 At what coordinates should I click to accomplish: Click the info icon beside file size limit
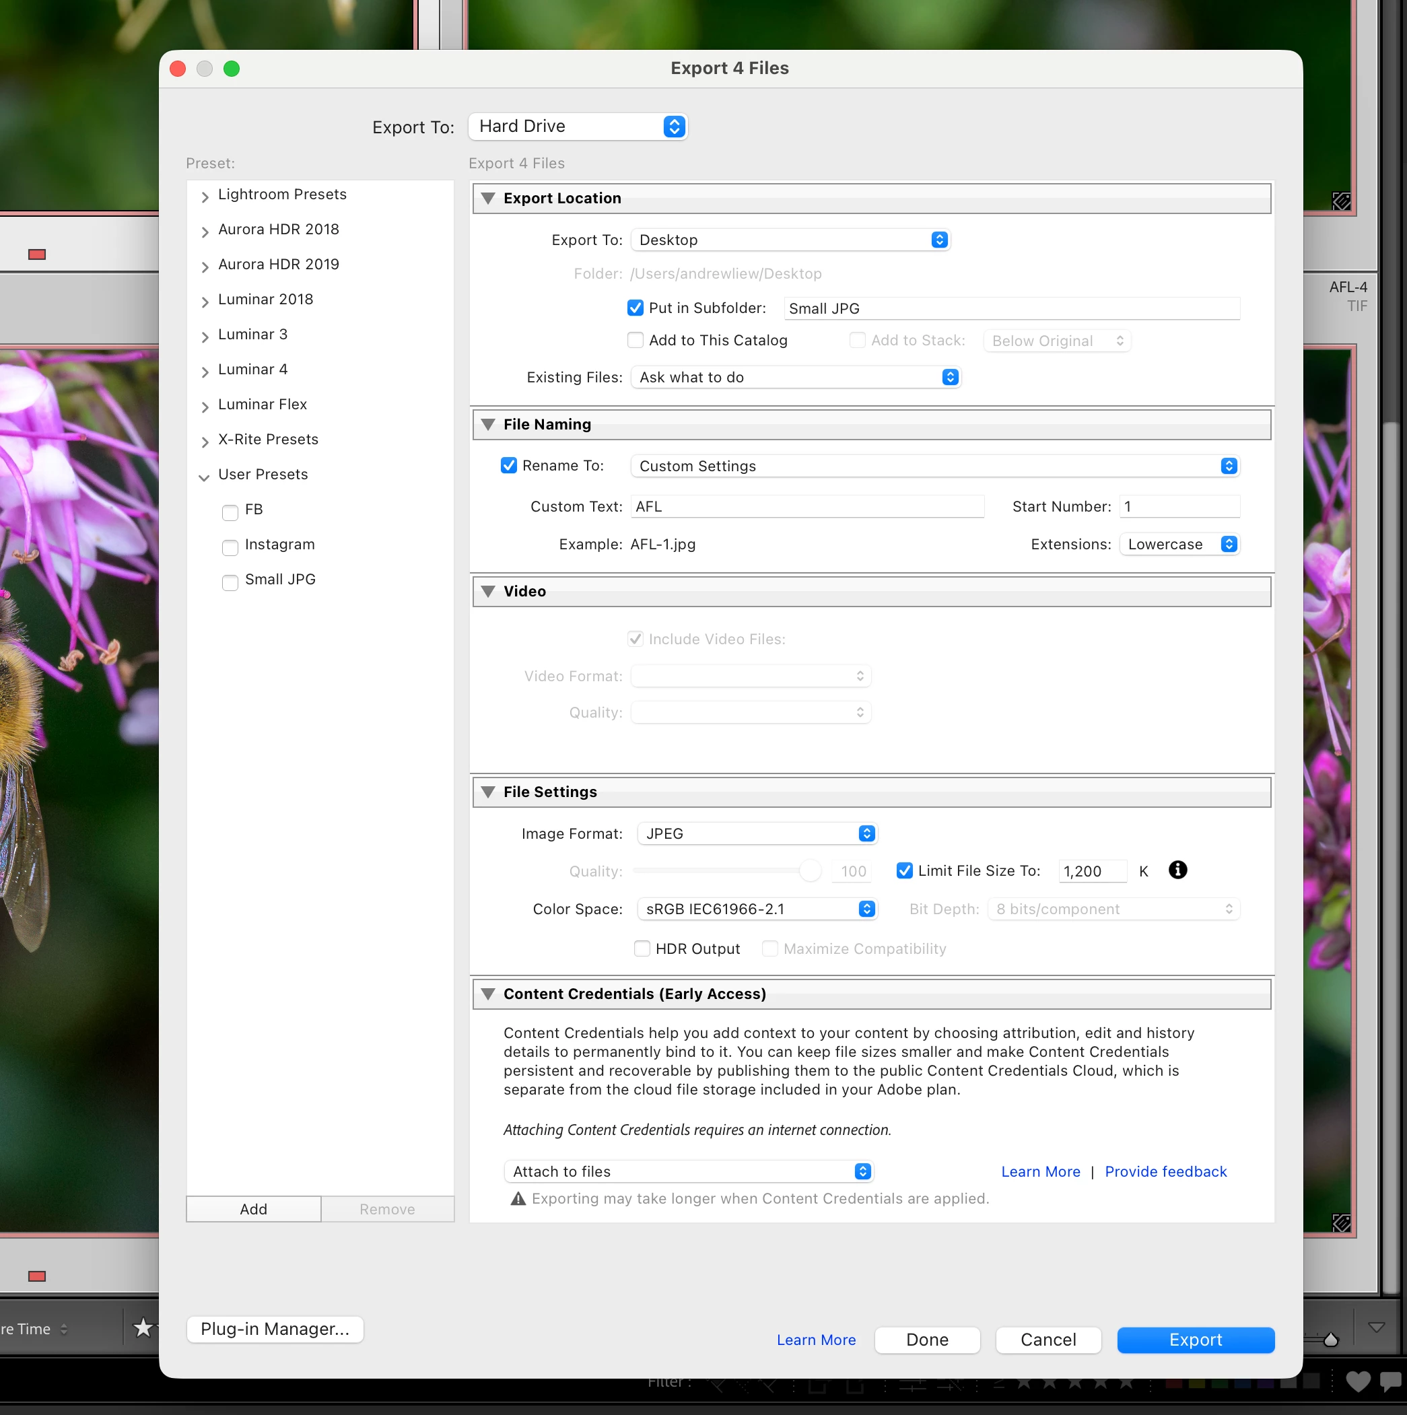click(1177, 869)
